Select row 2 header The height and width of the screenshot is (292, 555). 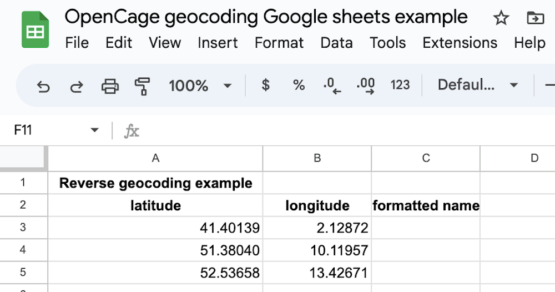pos(23,205)
